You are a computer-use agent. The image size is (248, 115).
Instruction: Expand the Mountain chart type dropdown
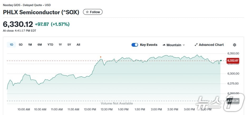pyautogui.click(x=184, y=45)
